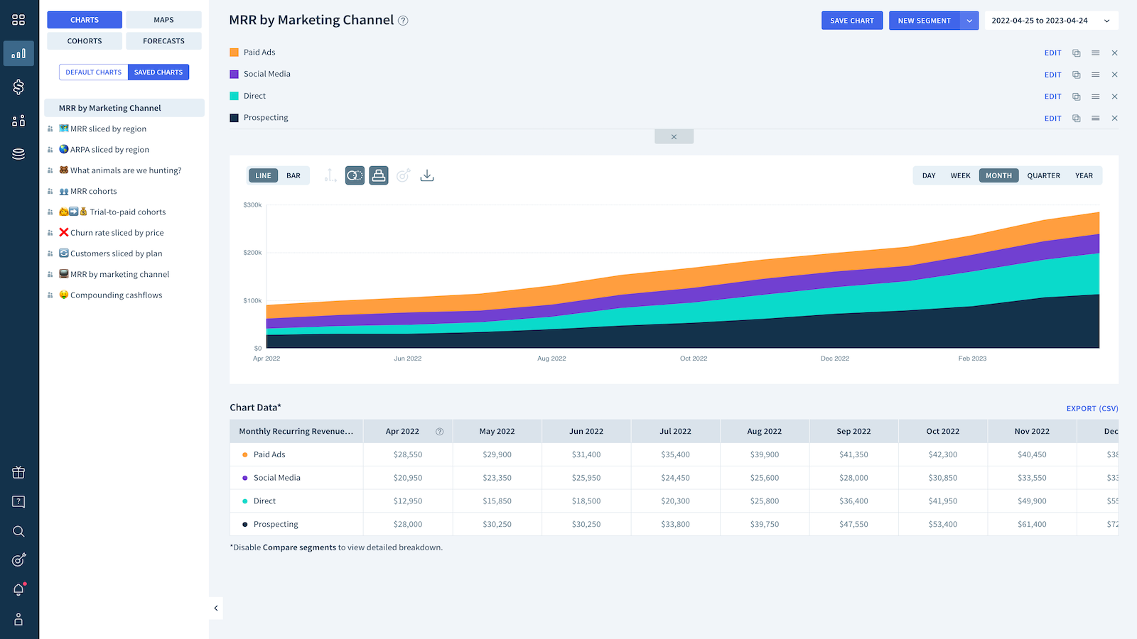Switch chart type to Bar
This screenshot has height=639, width=1137.
(293, 175)
